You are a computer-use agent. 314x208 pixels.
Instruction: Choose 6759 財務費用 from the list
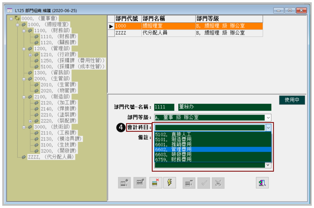click(213, 159)
